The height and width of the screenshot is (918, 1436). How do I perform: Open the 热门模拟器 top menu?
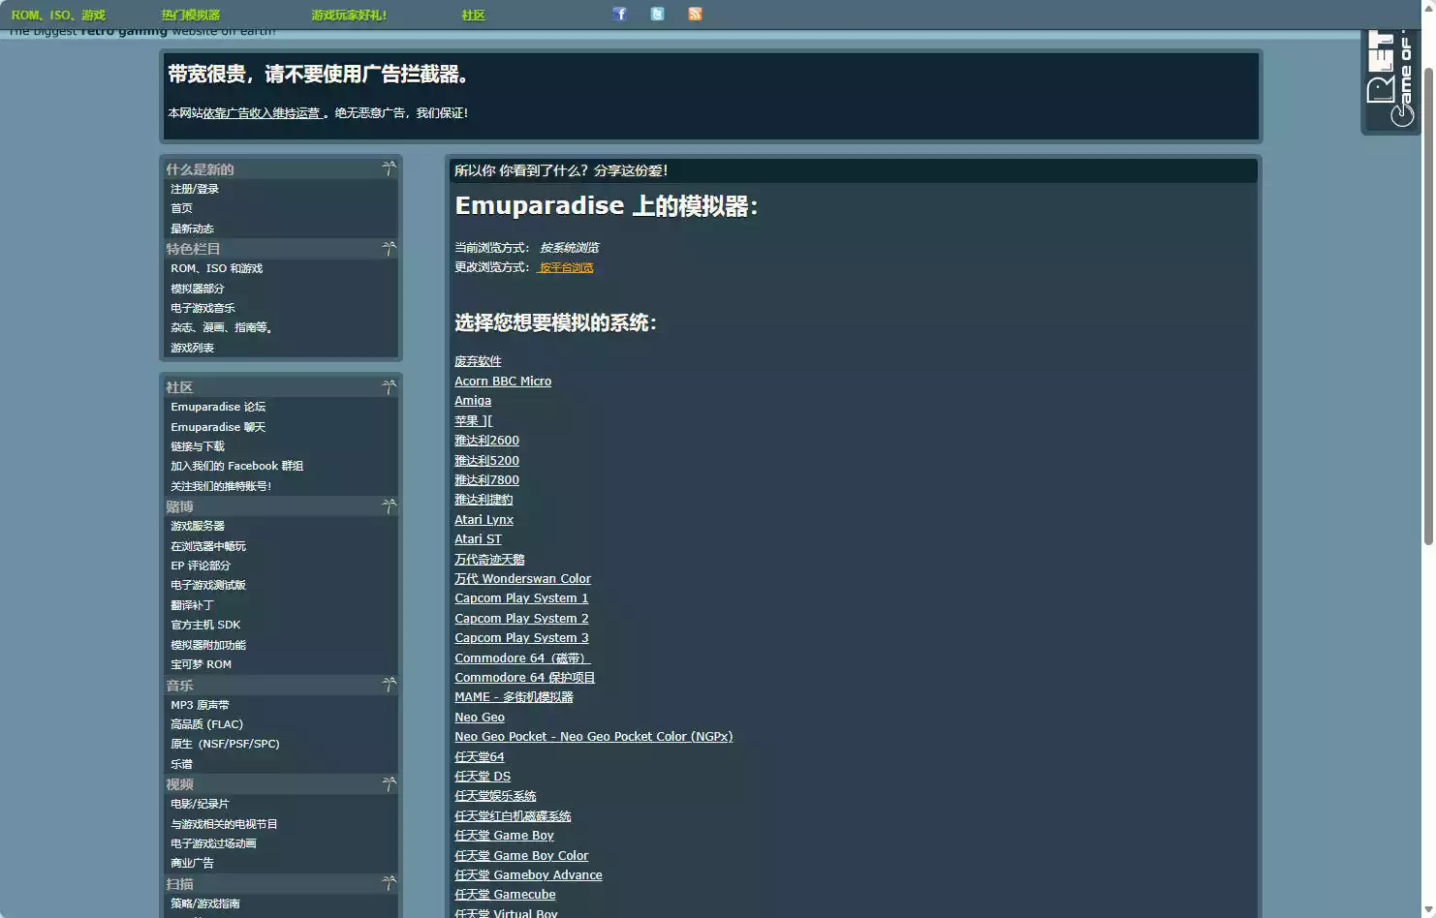coord(191,15)
